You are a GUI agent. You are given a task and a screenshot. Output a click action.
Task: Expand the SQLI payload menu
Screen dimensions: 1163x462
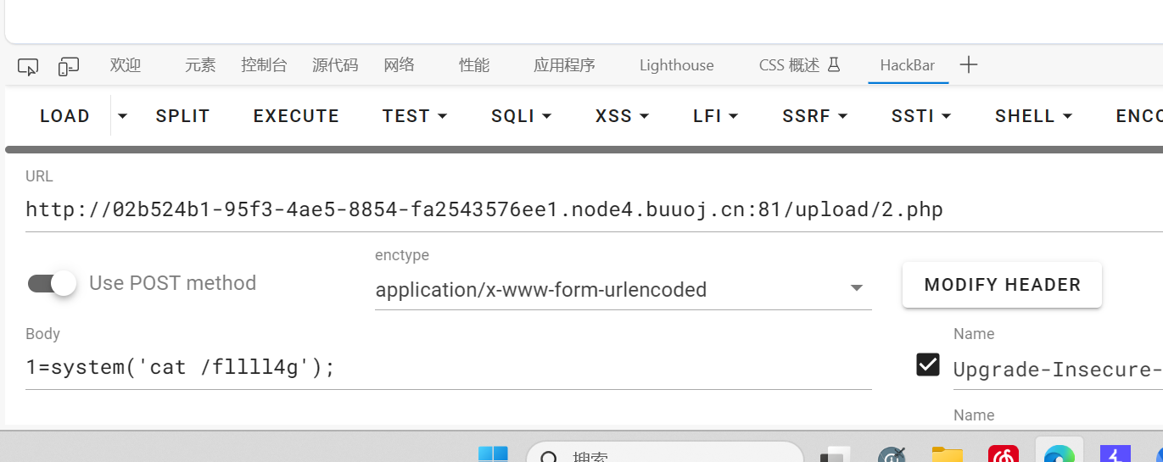point(522,116)
